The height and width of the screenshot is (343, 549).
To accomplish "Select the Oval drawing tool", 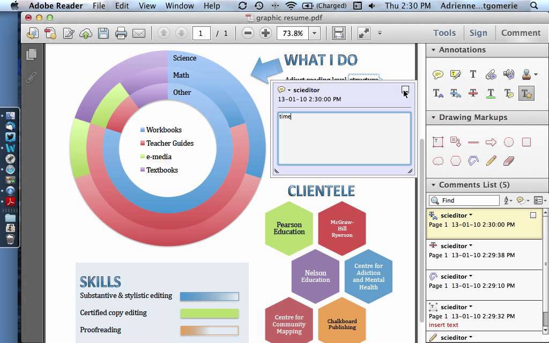I will click(x=508, y=141).
